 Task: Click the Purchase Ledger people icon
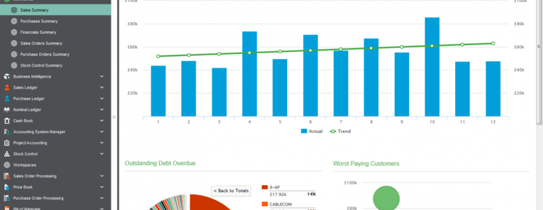(x=7, y=98)
